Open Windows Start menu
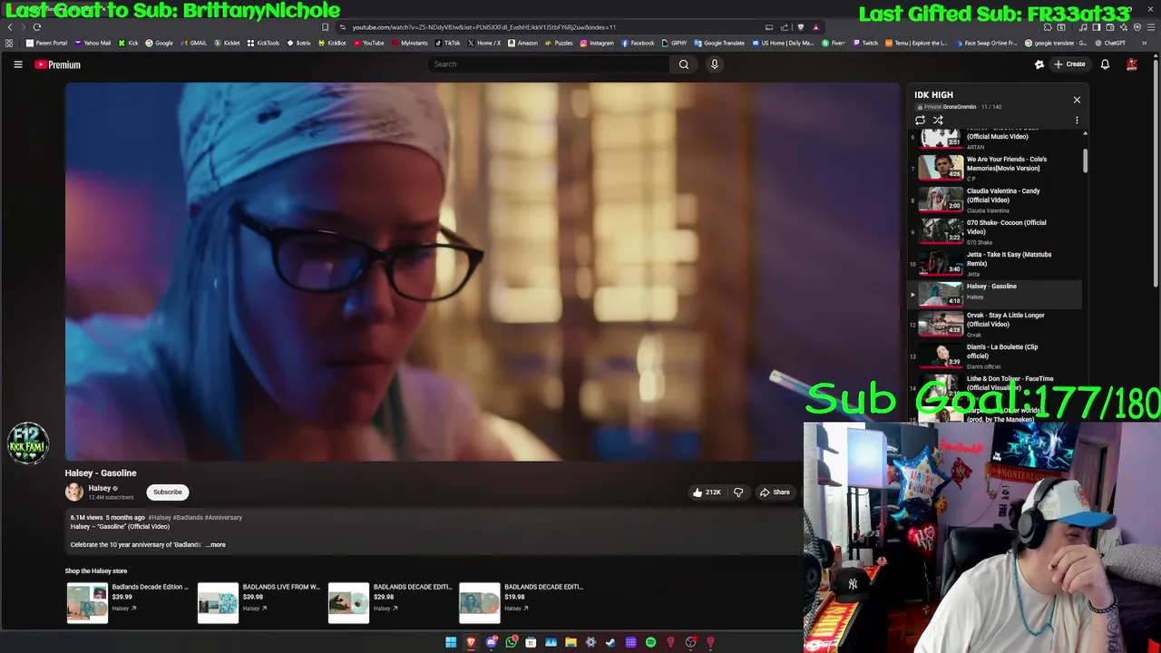 451,642
